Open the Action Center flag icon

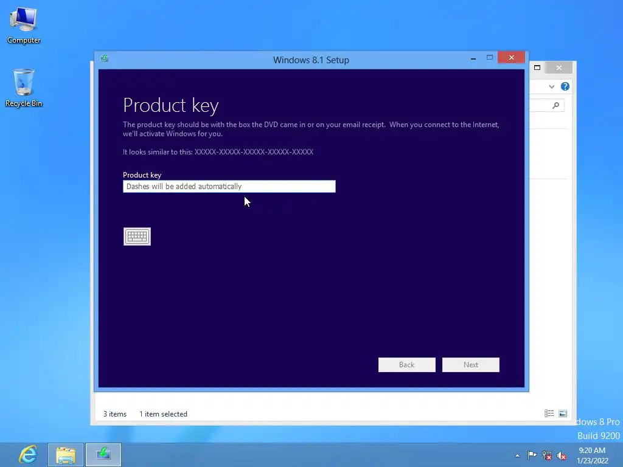[x=532, y=455]
